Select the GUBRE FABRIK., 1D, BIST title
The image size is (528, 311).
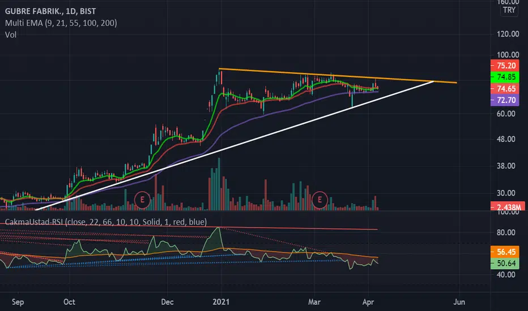[50, 11]
